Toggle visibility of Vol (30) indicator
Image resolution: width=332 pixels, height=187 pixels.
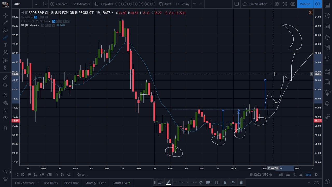[36, 17]
